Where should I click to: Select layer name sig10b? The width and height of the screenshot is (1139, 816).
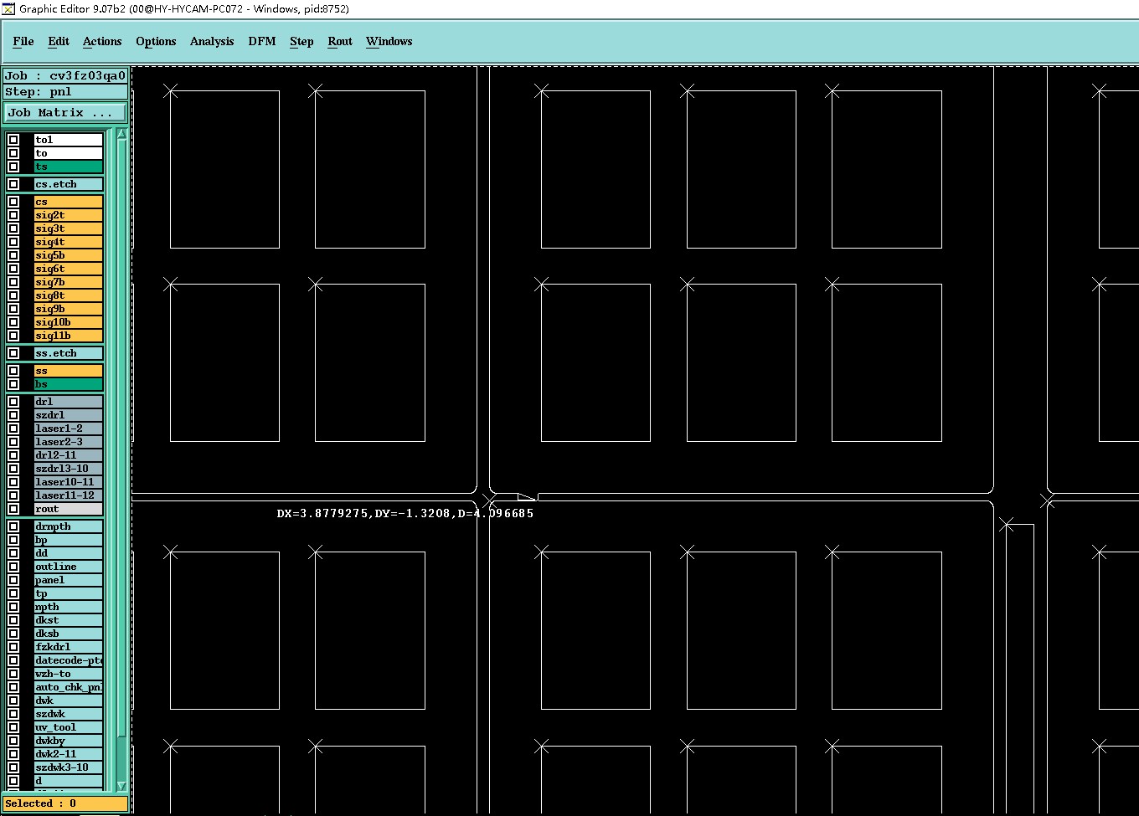pos(69,322)
